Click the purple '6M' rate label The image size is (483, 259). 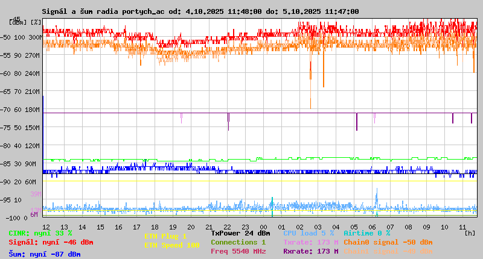(34, 214)
